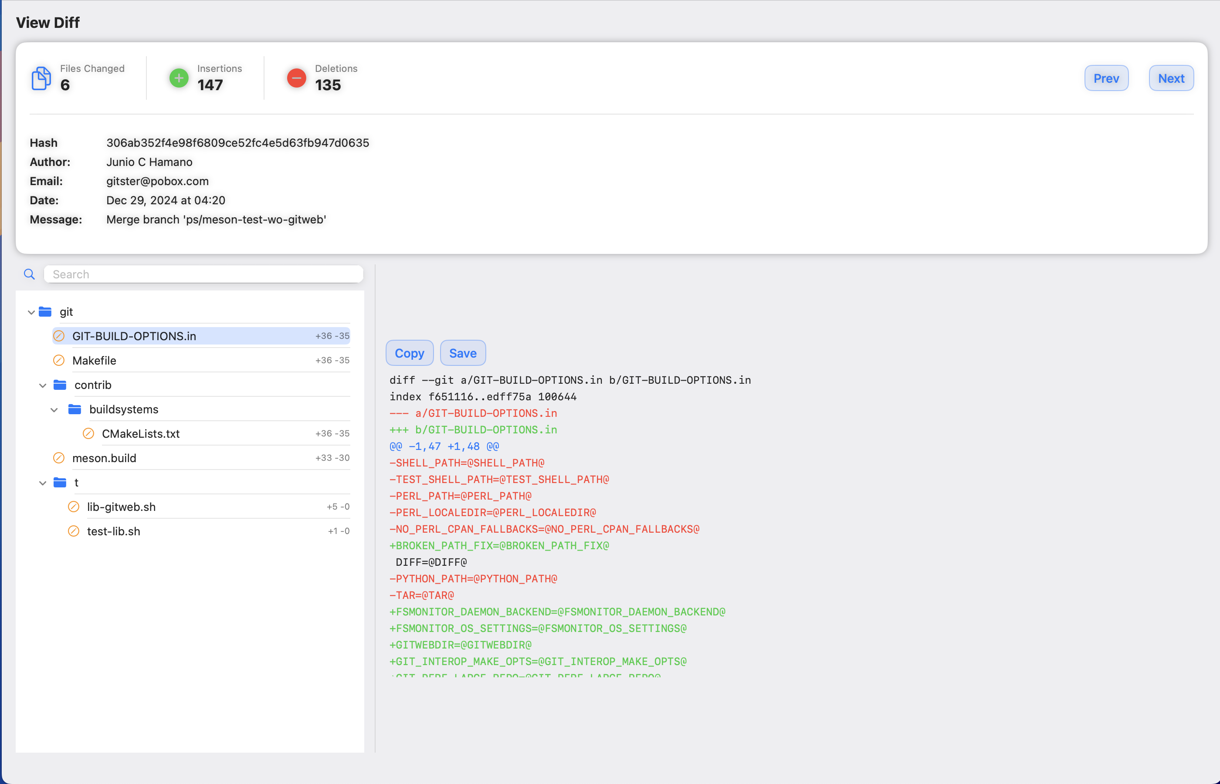Screen dimensions: 1220x784
Task: Click the search magnifier icon
Action: 29,274
